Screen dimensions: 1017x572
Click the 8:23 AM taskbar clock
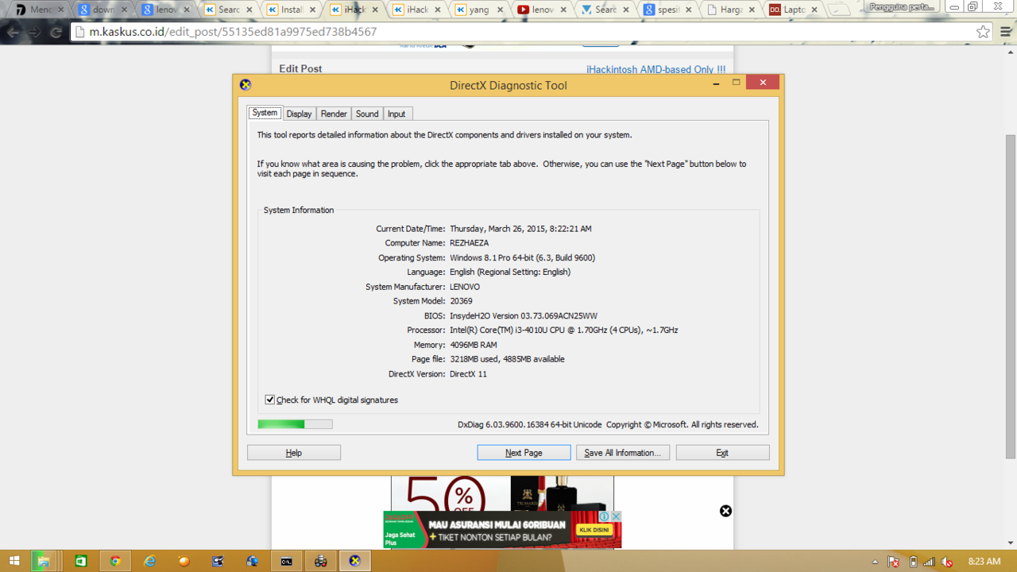[985, 562]
